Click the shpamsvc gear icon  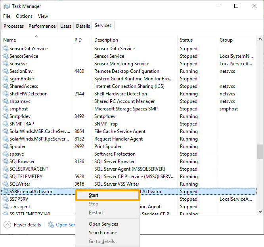[x=6, y=101]
